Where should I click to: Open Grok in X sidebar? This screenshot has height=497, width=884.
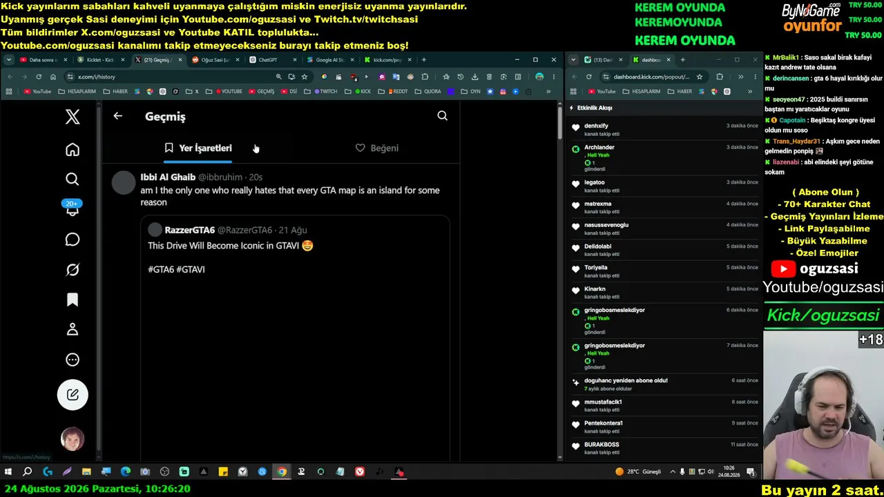pos(73,270)
